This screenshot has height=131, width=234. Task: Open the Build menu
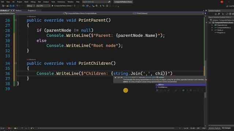(x=26, y=2)
